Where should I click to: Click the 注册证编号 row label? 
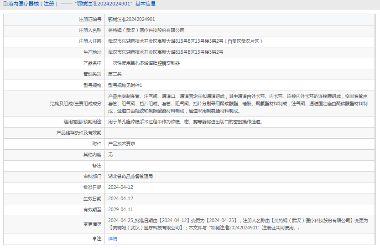pos(90,19)
